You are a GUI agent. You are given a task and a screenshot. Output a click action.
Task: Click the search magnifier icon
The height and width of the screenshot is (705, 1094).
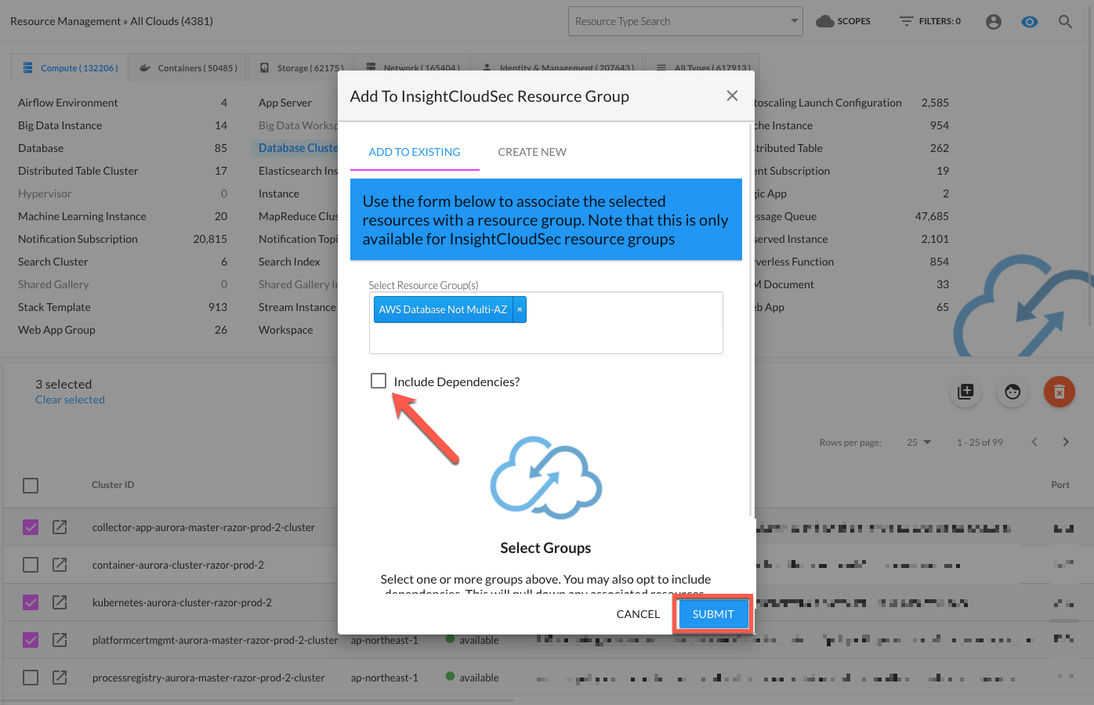coord(1065,22)
